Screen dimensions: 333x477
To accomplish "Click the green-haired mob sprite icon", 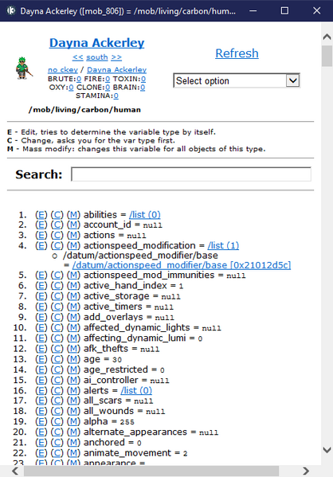I will pyautogui.click(x=23, y=68).
